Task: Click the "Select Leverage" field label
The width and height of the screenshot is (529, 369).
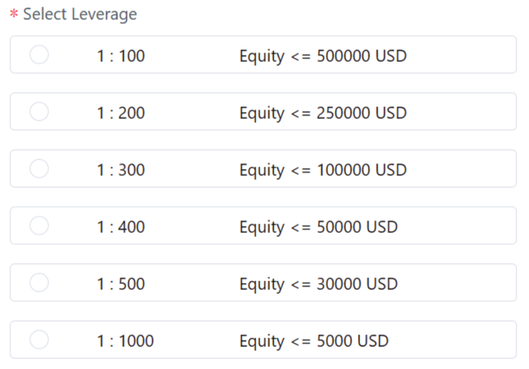Action: click(80, 14)
